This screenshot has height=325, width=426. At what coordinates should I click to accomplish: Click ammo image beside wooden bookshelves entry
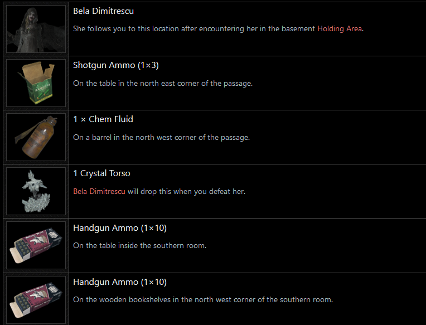tap(36, 299)
